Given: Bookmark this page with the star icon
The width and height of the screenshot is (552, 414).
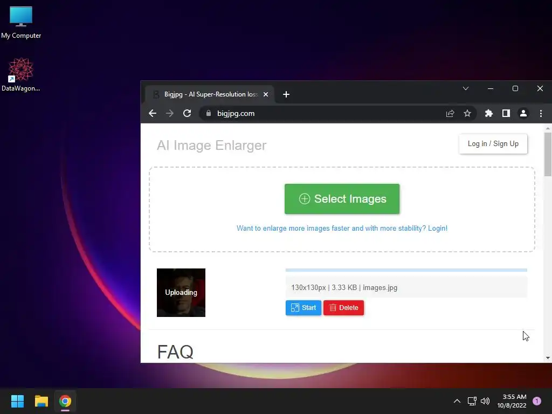Looking at the screenshot, I should tap(467, 113).
